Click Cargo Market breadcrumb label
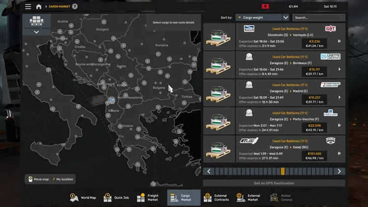368x207 pixels. 59,6
